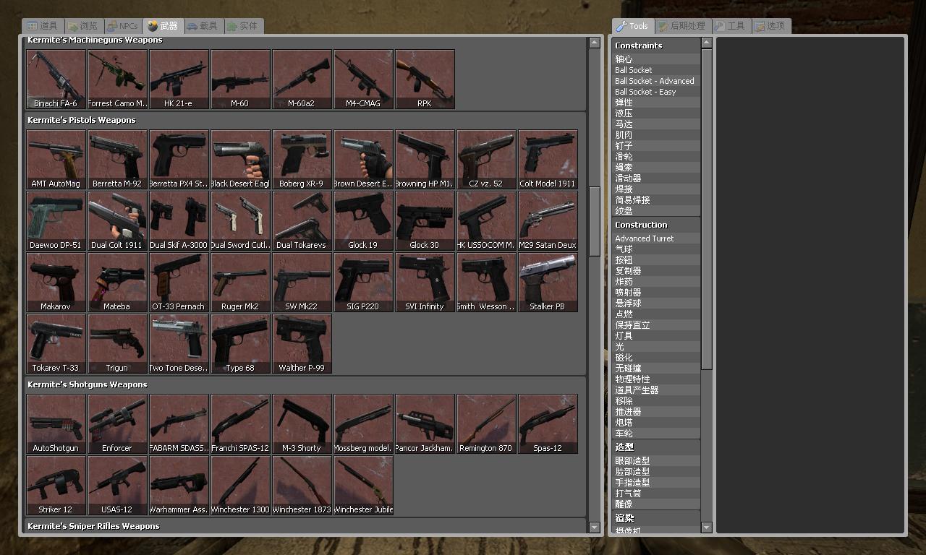Select the M-60a2 weapon
The width and height of the screenshot is (926, 555).
(302, 79)
